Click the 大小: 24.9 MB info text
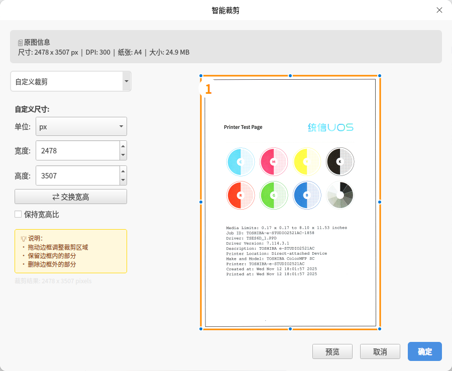Viewport: 452px width, 371px height. pyautogui.click(x=169, y=52)
